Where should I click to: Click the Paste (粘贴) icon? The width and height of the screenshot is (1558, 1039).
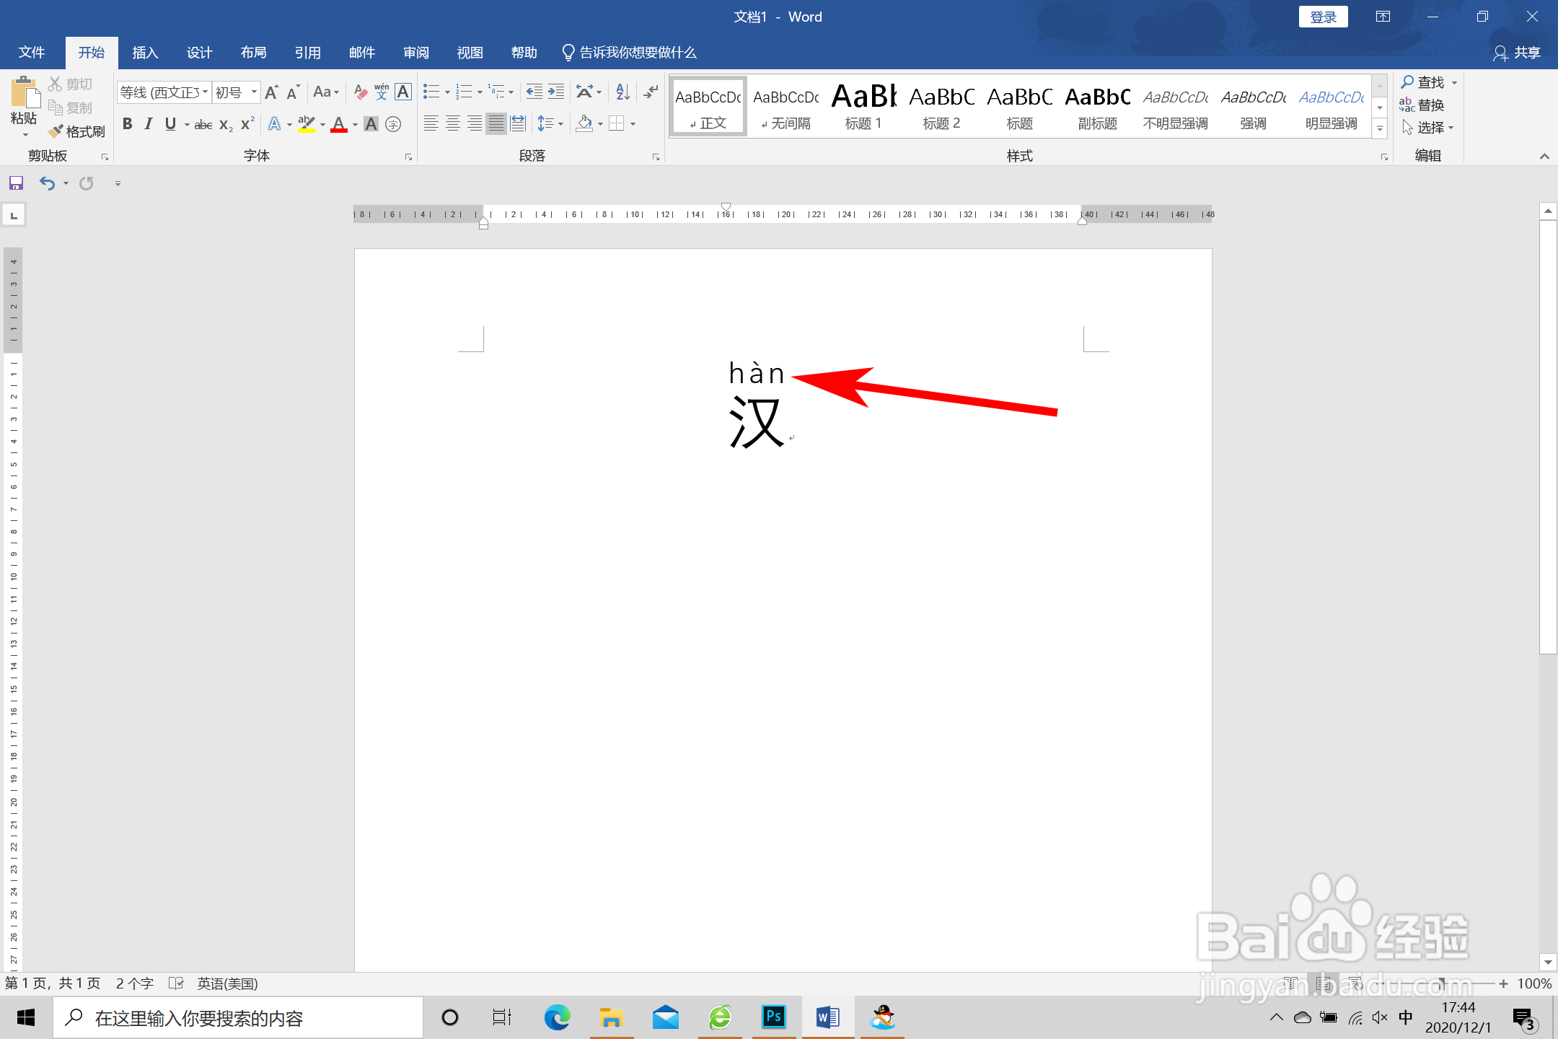point(24,94)
